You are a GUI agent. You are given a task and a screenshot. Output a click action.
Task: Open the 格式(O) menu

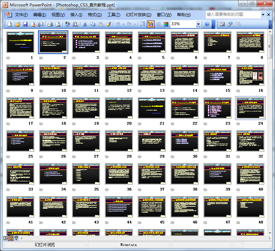pos(95,15)
